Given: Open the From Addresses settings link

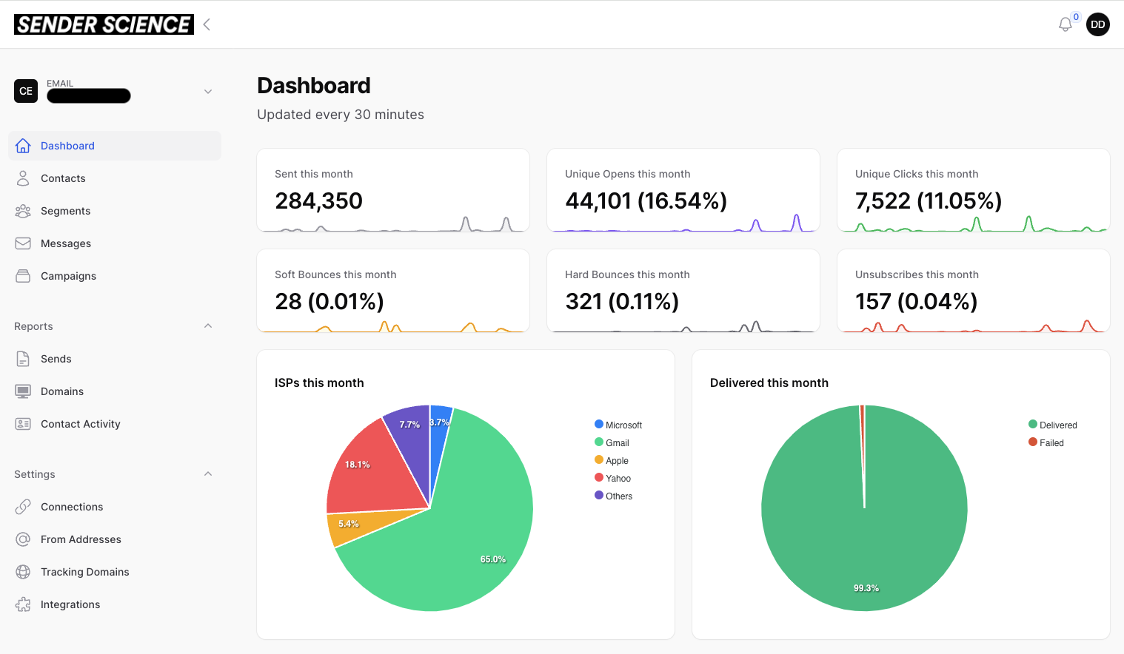Looking at the screenshot, I should point(81,539).
